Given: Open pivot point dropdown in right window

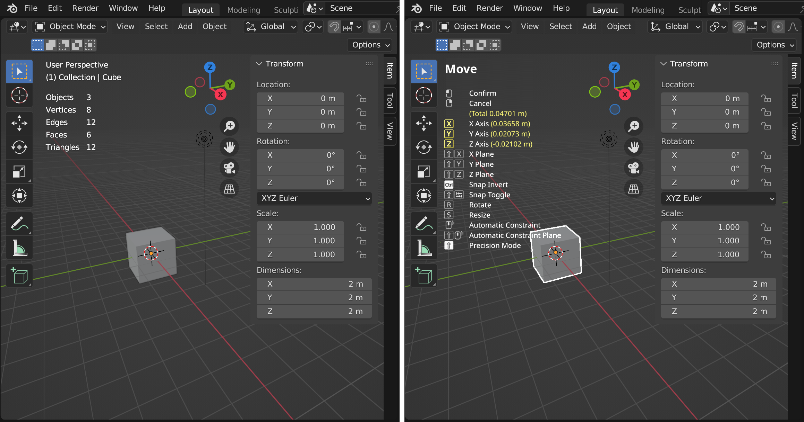Looking at the screenshot, I should click(x=718, y=27).
